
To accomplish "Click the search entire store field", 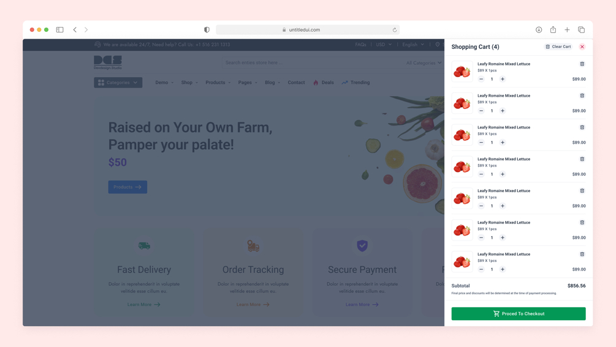I will tap(313, 63).
